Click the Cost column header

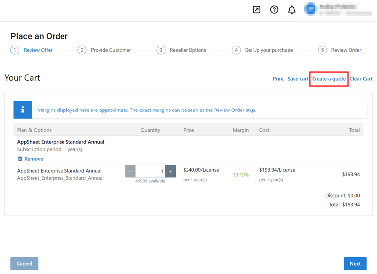click(264, 130)
